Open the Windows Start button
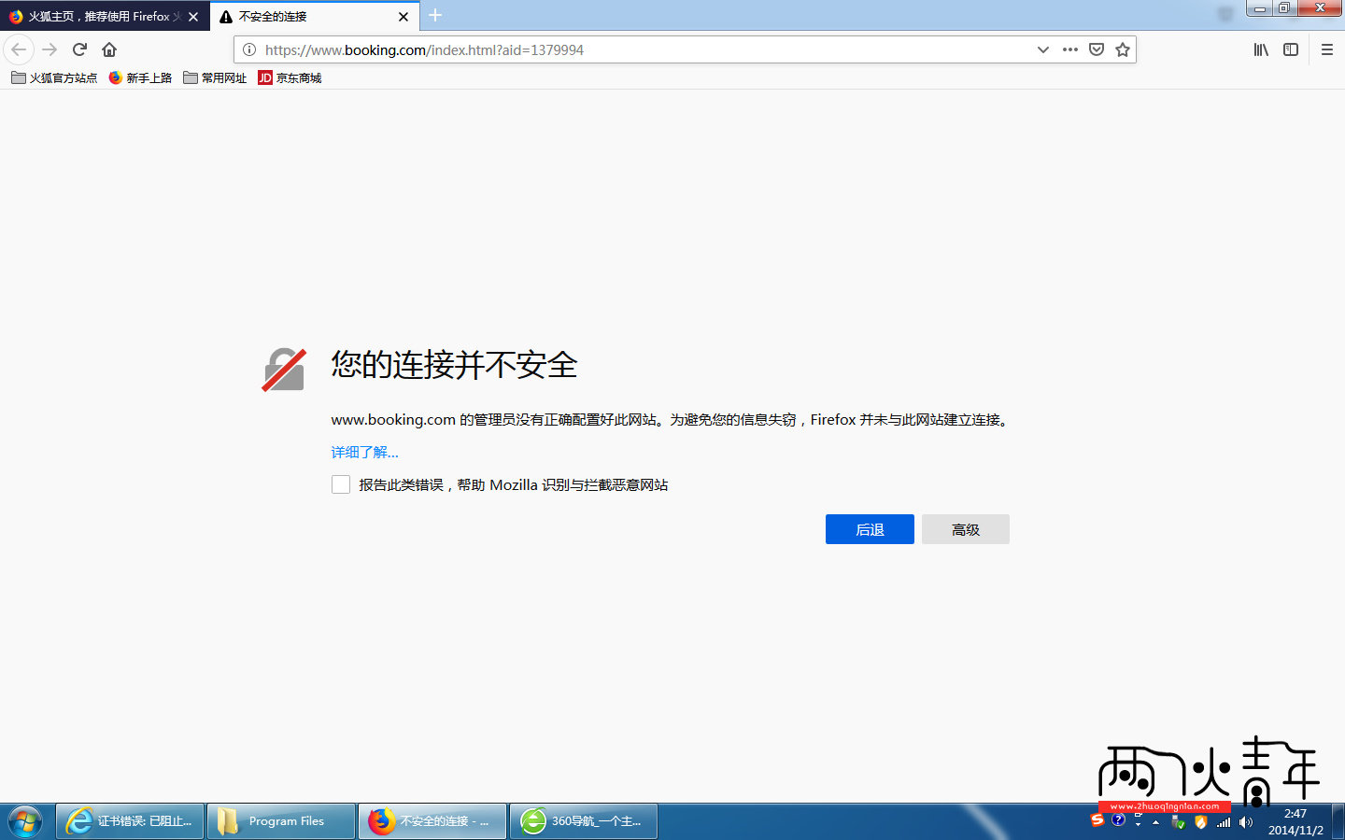Screen dimensions: 1345x840 click(25, 821)
